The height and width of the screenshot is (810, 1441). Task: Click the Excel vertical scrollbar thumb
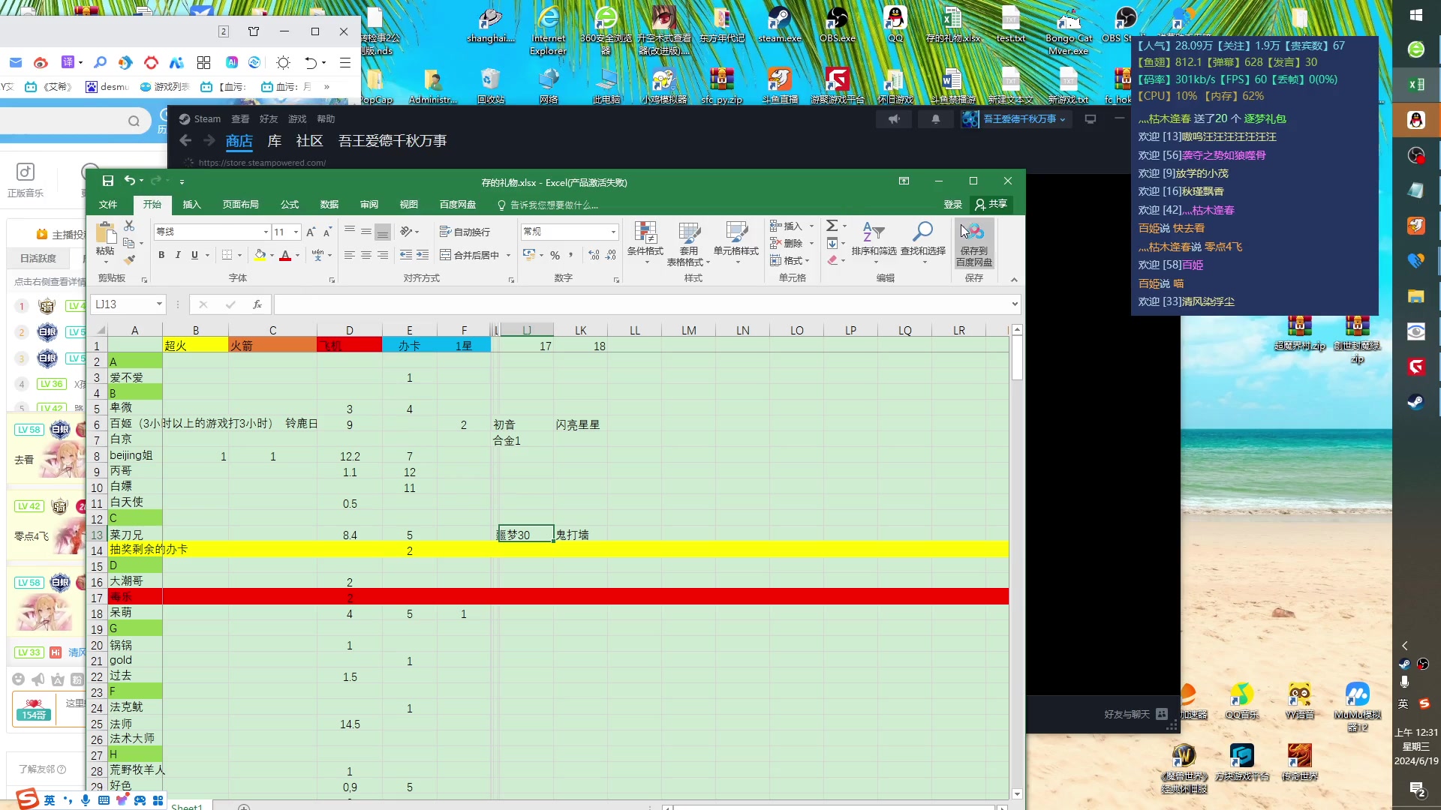[1017, 358]
